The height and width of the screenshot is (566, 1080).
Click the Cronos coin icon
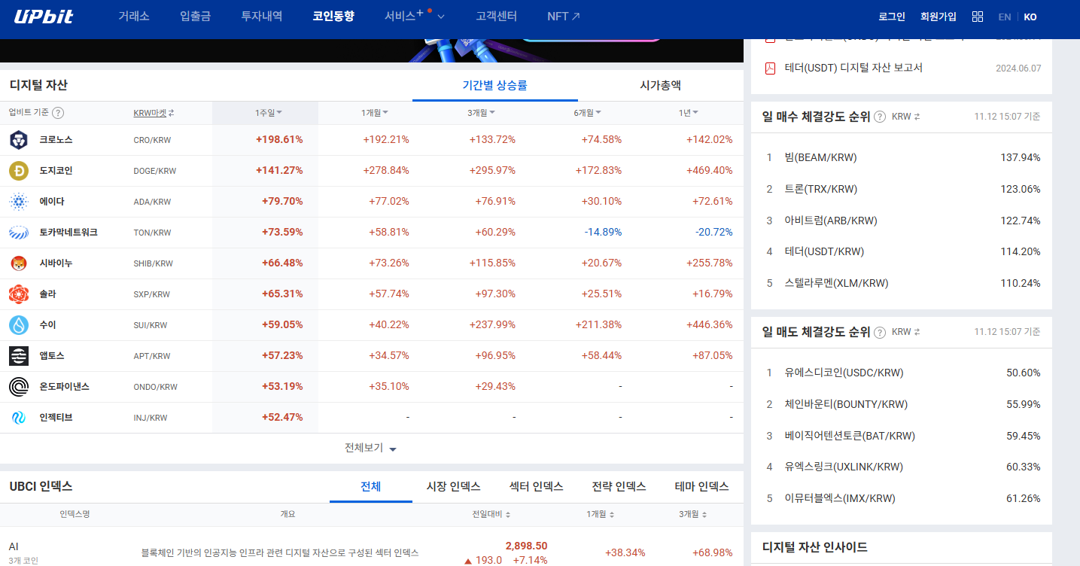pos(19,140)
